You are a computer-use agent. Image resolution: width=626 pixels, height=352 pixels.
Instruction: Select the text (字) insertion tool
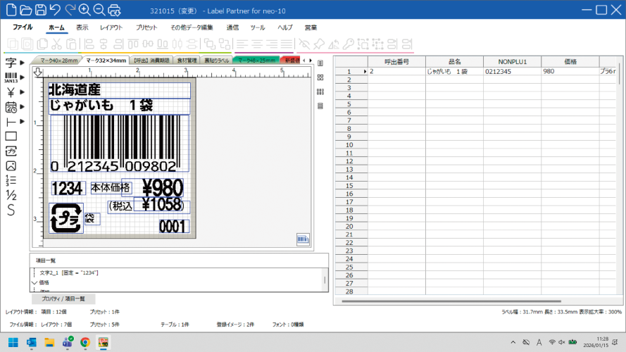point(11,63)
